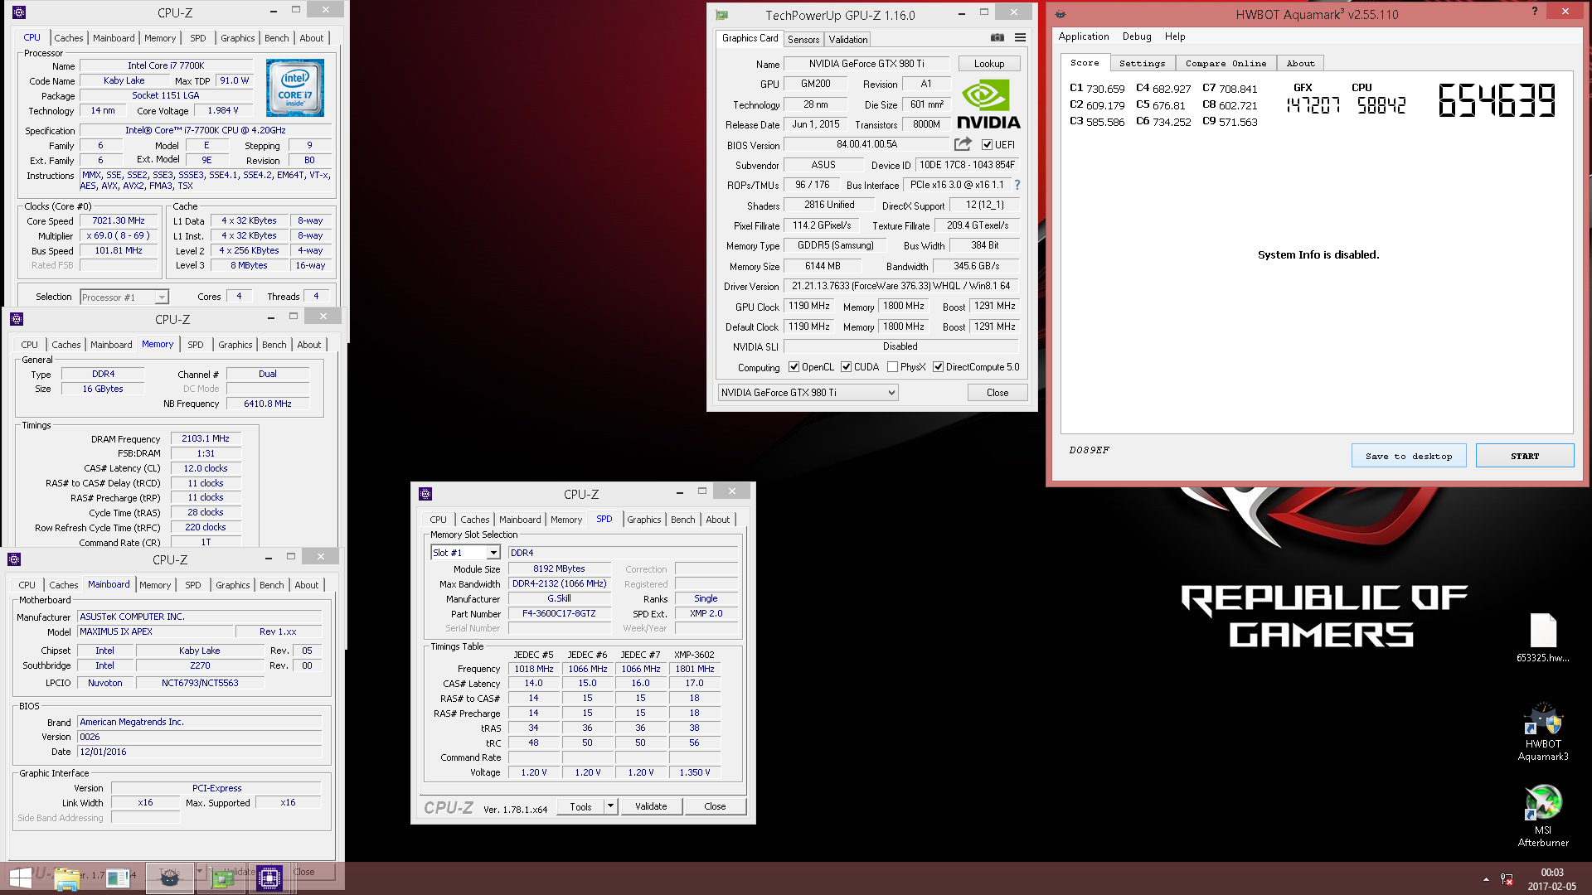1592x895 pixels.
Task: Toggle the PhysX checkbox
Action: tap(892, 367)
